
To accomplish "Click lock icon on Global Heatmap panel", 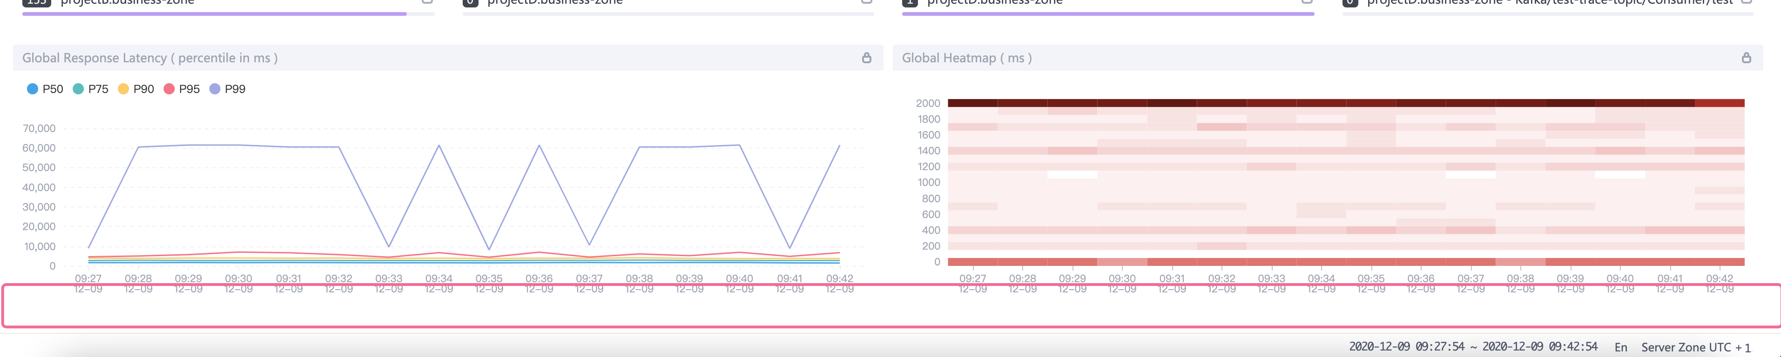I will [x=1747, y=58].
